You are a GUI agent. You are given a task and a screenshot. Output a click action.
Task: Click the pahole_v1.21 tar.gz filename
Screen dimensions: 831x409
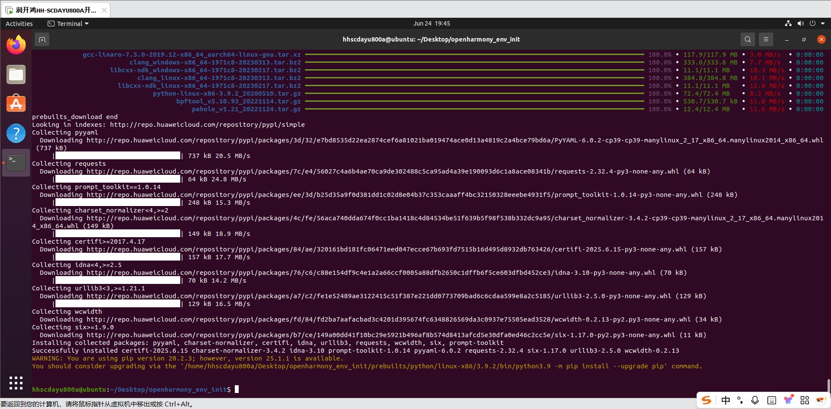[246, 109]
